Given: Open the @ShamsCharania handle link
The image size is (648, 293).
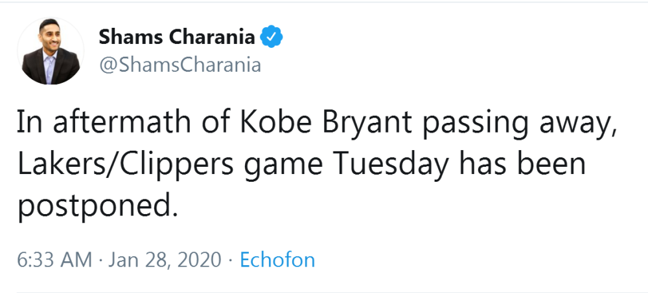Looking at the screenshot, I should (179, 65).
